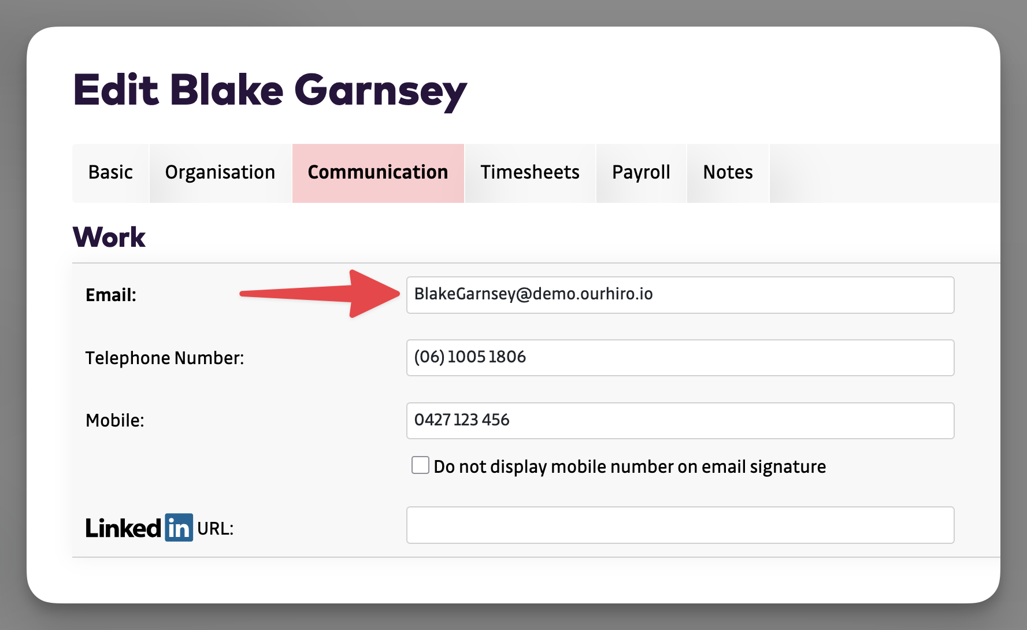This screenshot has height=630, width=1027.
Task: Click into the Mobile number field
Action: (680, 421)
